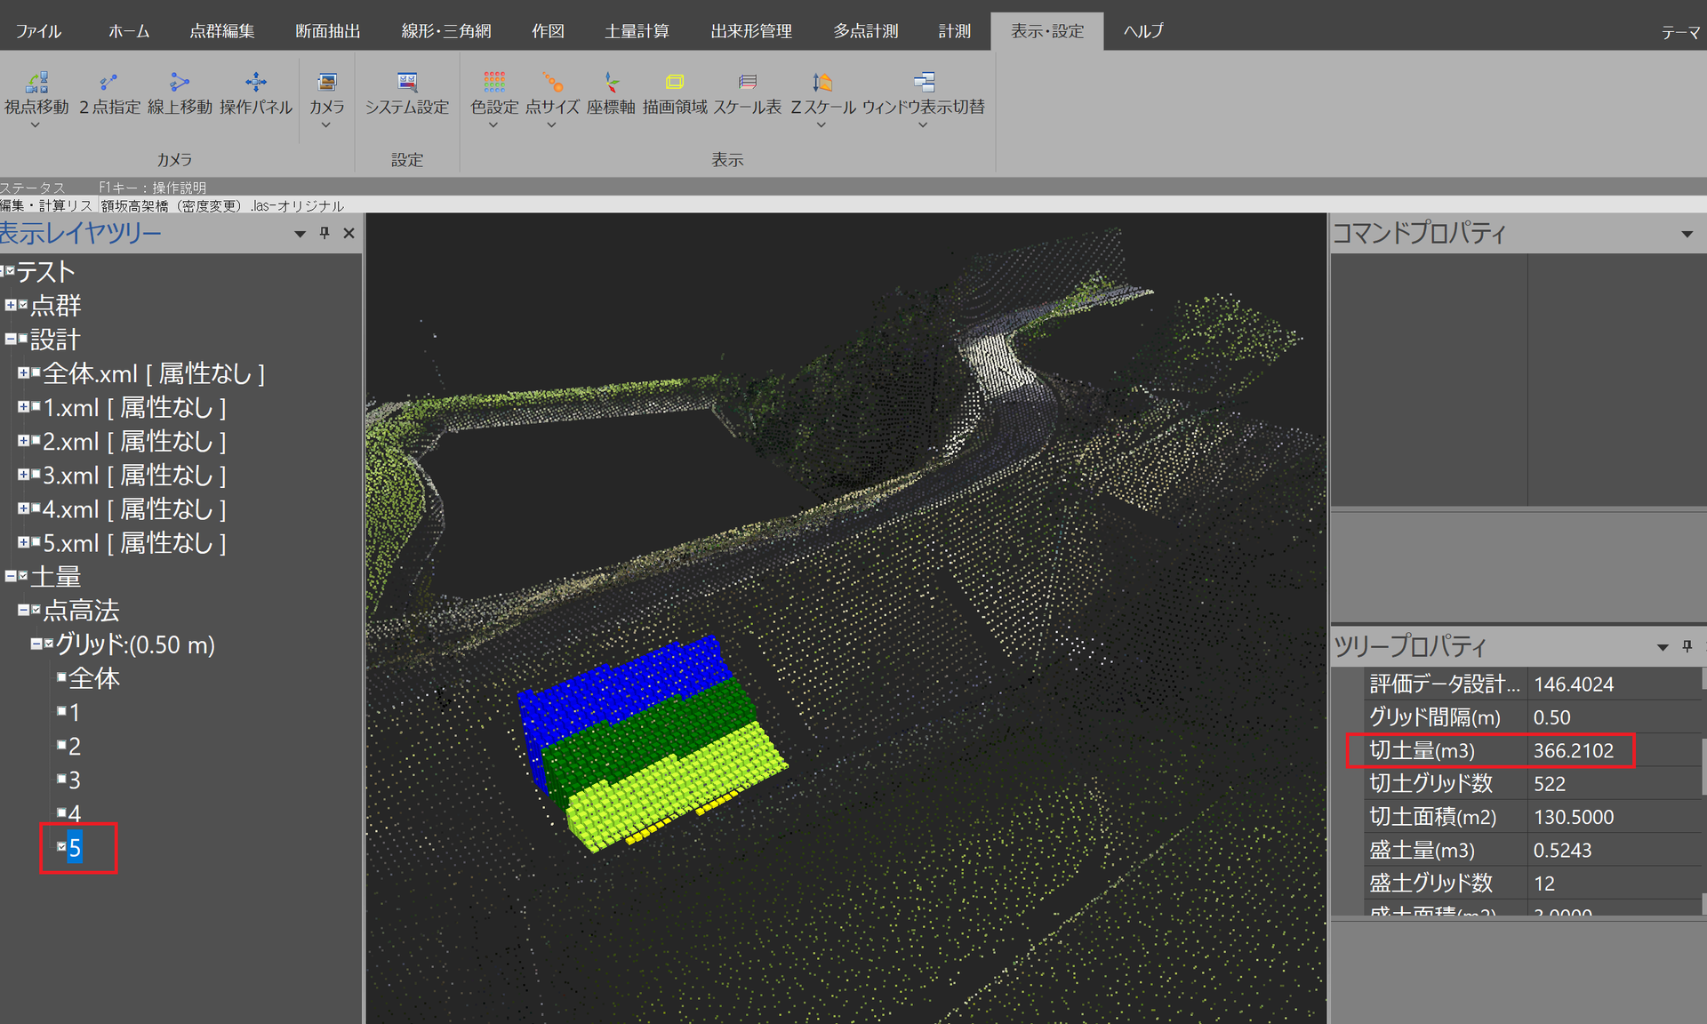Toggle checkbox of 5.xml layer
This screenshot has width=1707, height=1024.
coord(36,541)
